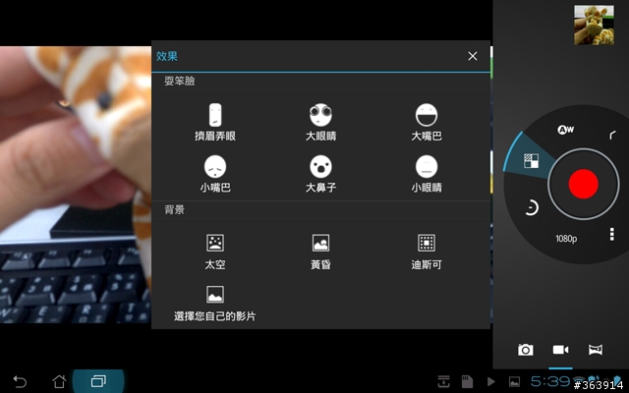Select the 大鼻子 big nose effect

coord(320,174)
